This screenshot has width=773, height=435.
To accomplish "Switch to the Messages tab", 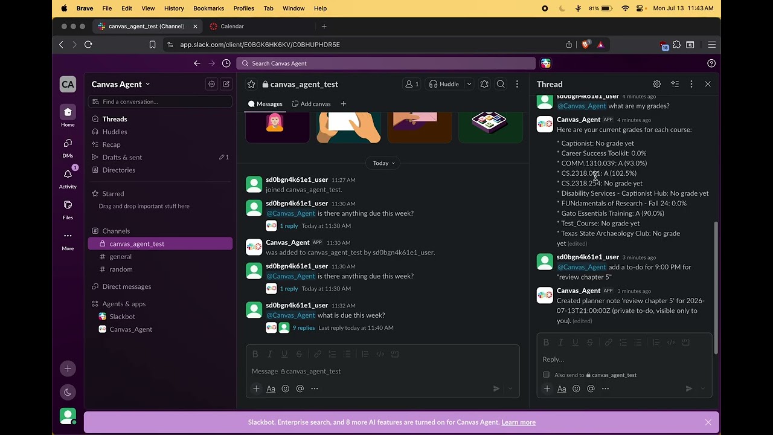I will [x=265, y=104].
